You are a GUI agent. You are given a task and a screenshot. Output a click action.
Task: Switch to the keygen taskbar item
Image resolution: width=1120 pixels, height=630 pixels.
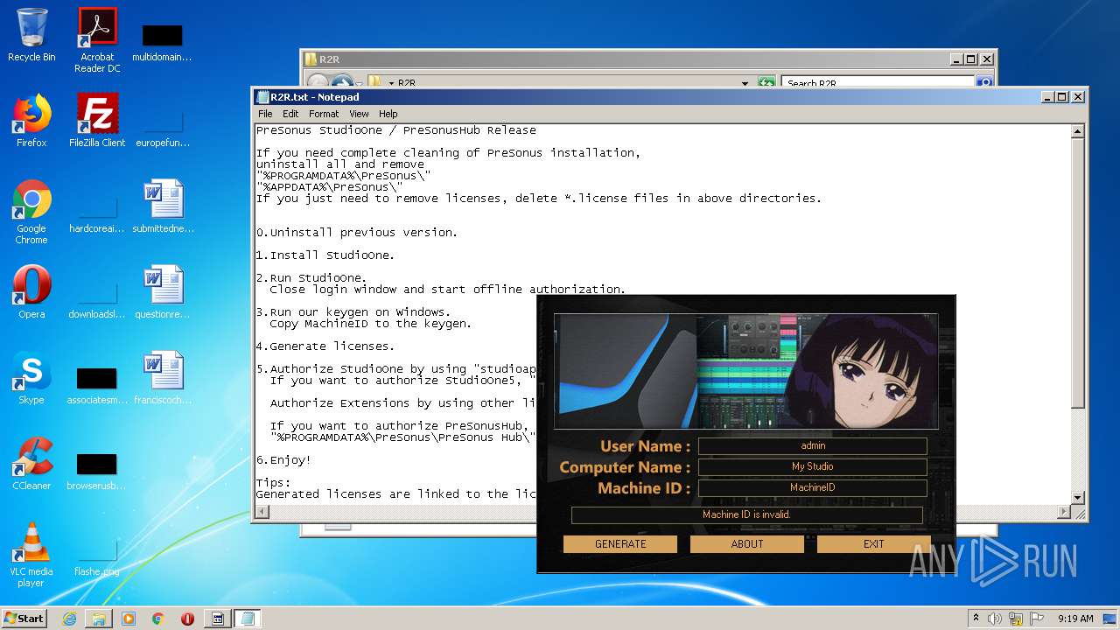click(218, 618)
